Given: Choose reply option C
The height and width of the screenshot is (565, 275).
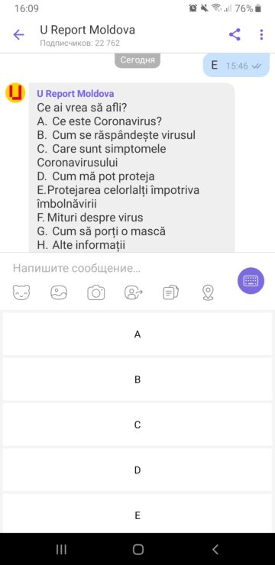Looking at the screenshot, I should [137, 425].
